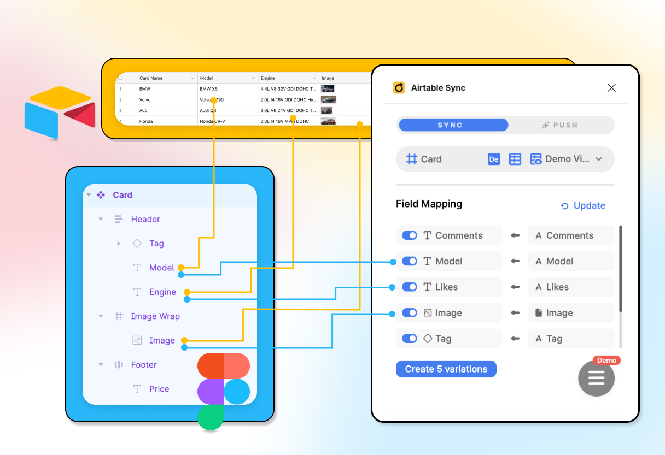The width and height of the screenshot is (665, 455).
Task: Open the Demo Vi... dropdown chevron
Action: click(x=599, y=159)
